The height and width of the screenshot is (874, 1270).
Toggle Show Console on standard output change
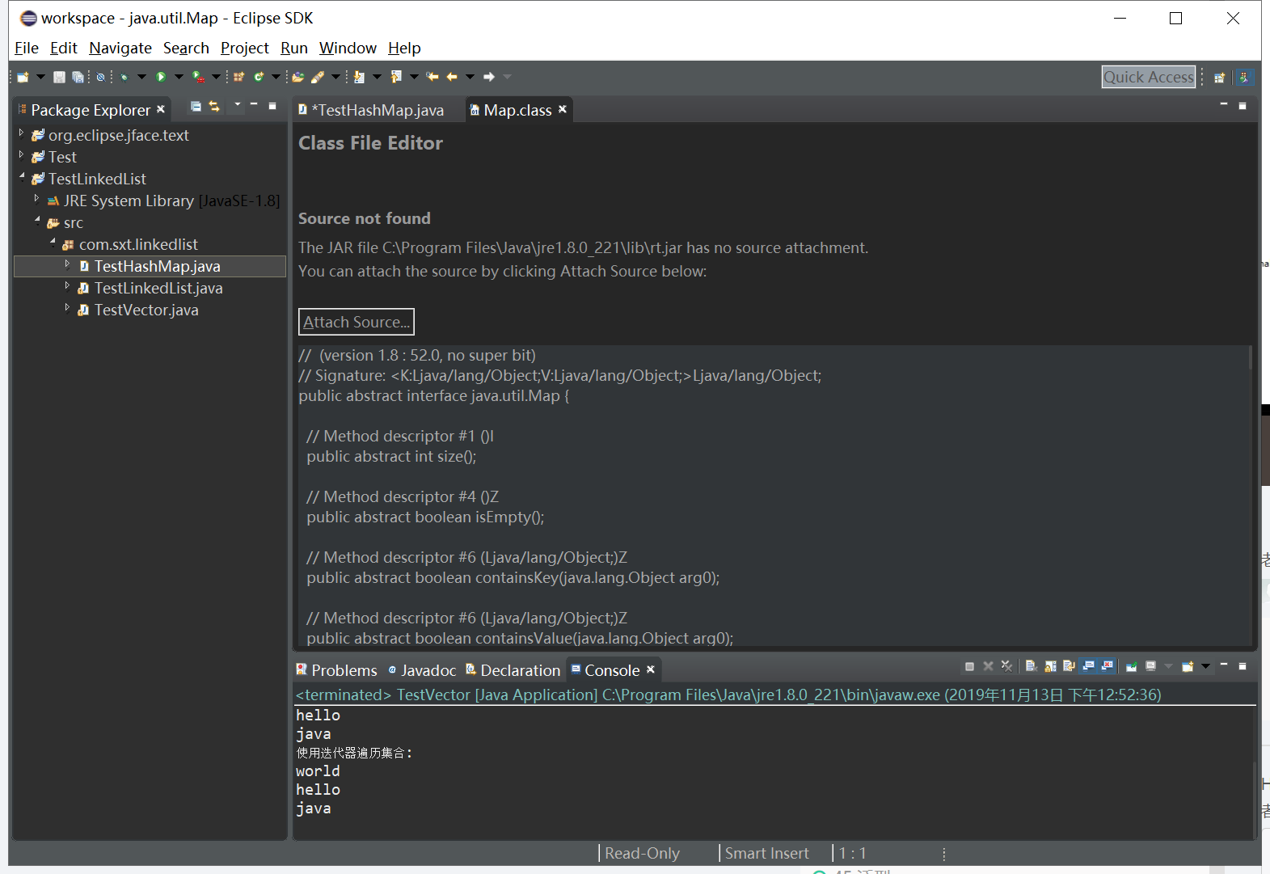[x=1089, y=666]
